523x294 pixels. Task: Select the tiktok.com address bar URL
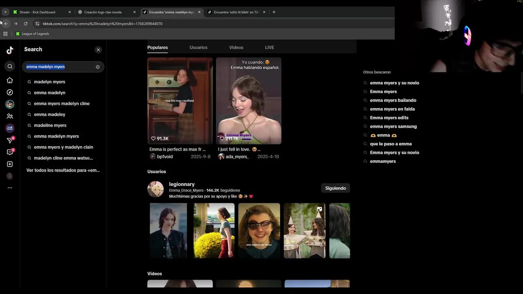click(x=103, y=24)
